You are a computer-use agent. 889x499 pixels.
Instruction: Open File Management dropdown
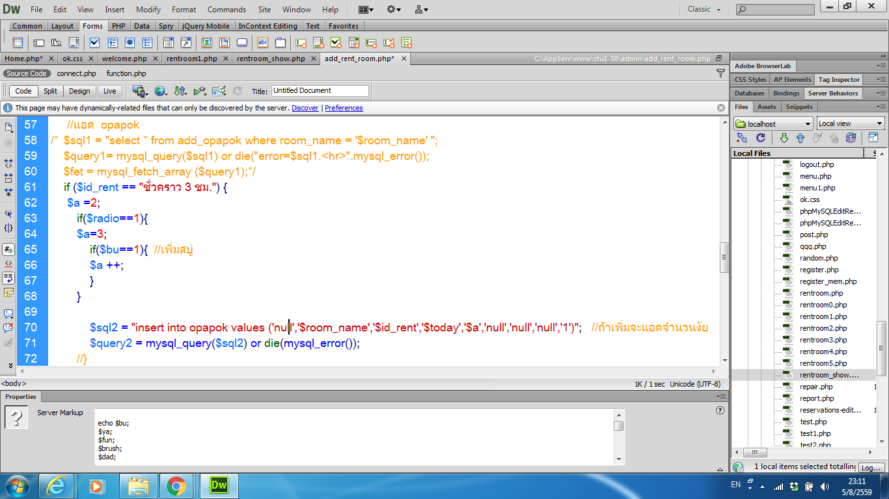(180, 91)
